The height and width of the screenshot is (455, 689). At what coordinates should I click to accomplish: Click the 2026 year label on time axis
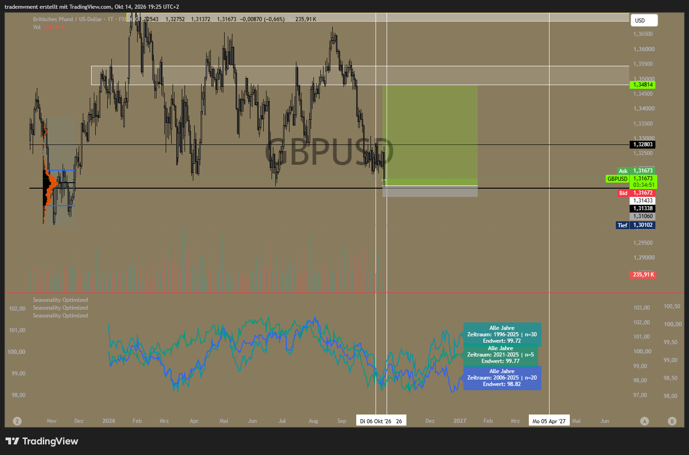[x=109, y=421]
